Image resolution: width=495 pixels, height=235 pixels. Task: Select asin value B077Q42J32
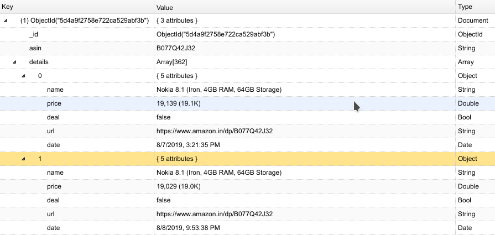point(176,48)
